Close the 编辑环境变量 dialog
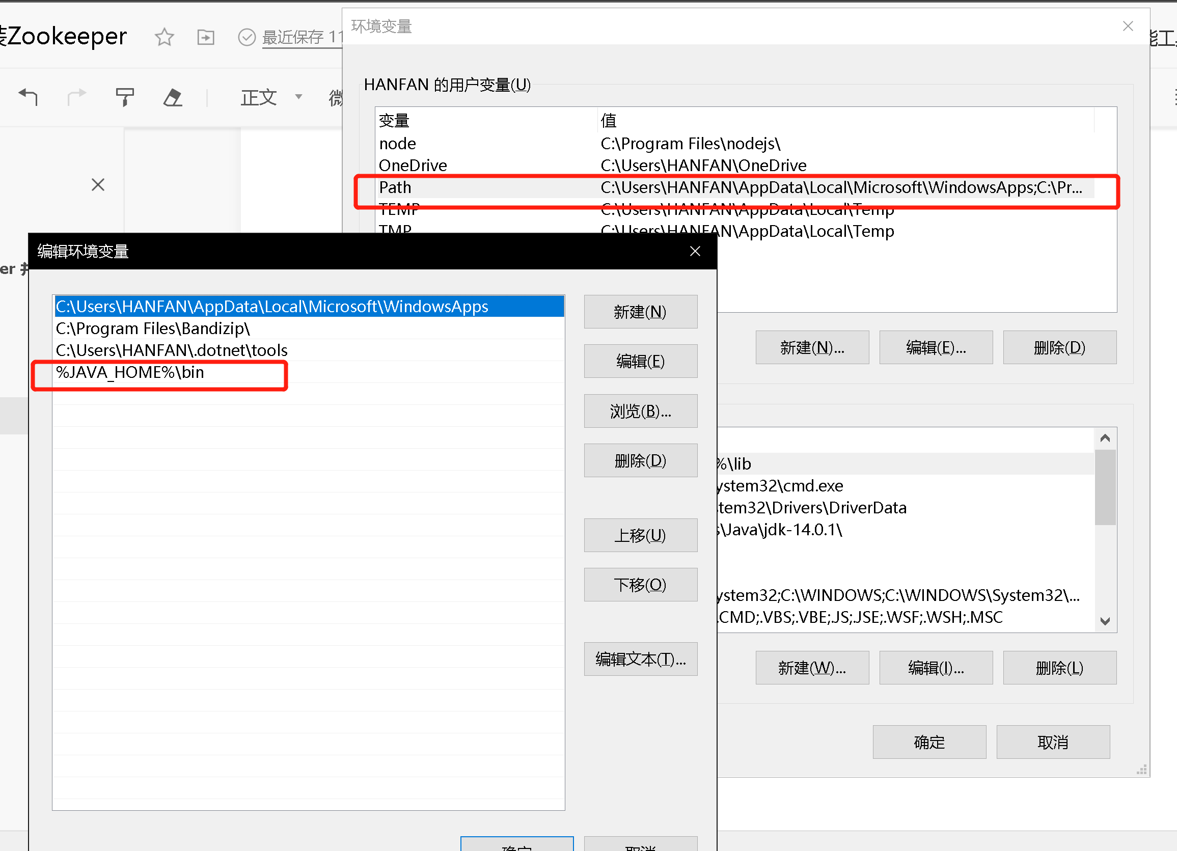The width and height of the screenshot is (1177, 851). [695, 251]
